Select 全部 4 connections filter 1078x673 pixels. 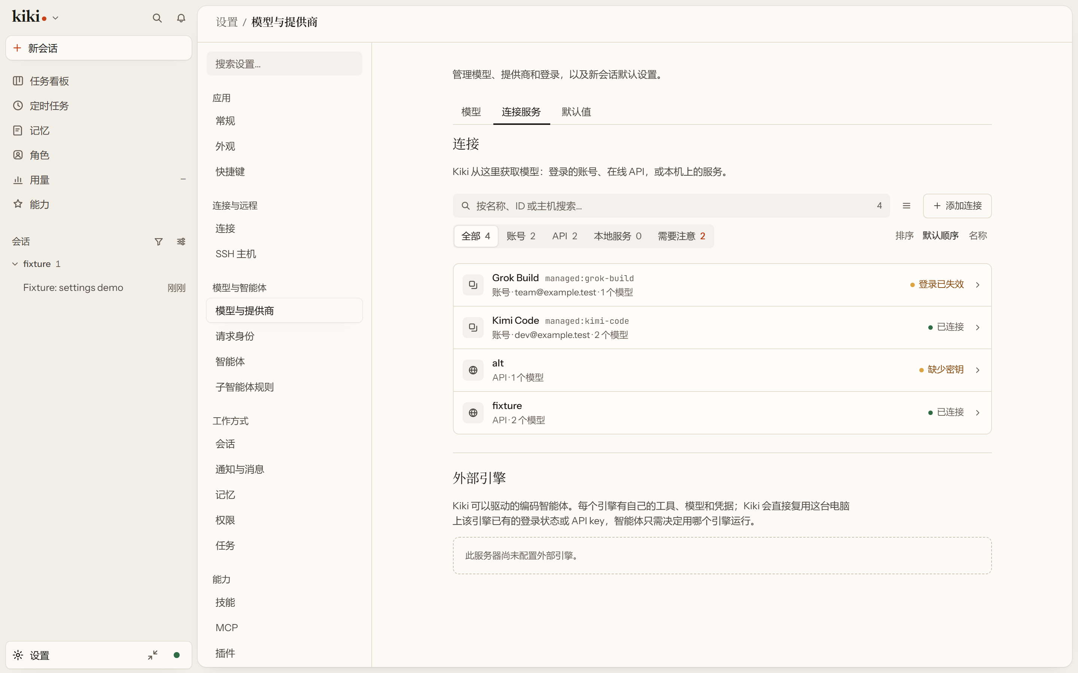[476, 236]
